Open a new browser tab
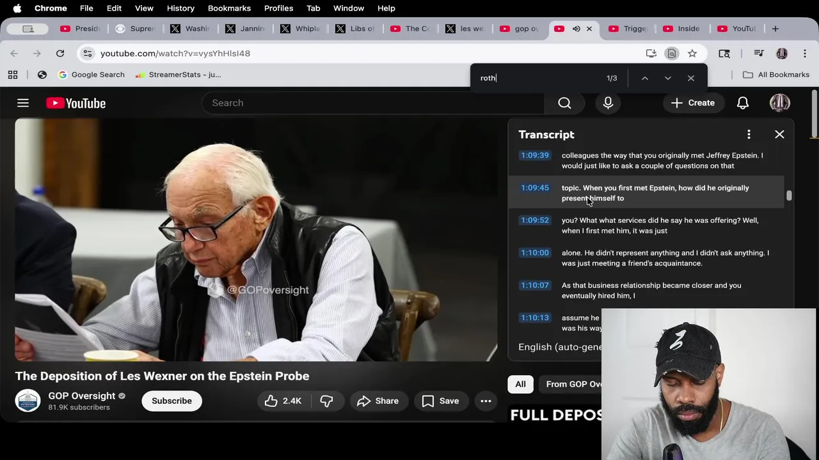This screenshot has width=819, height=460. (x=775, y=29)
